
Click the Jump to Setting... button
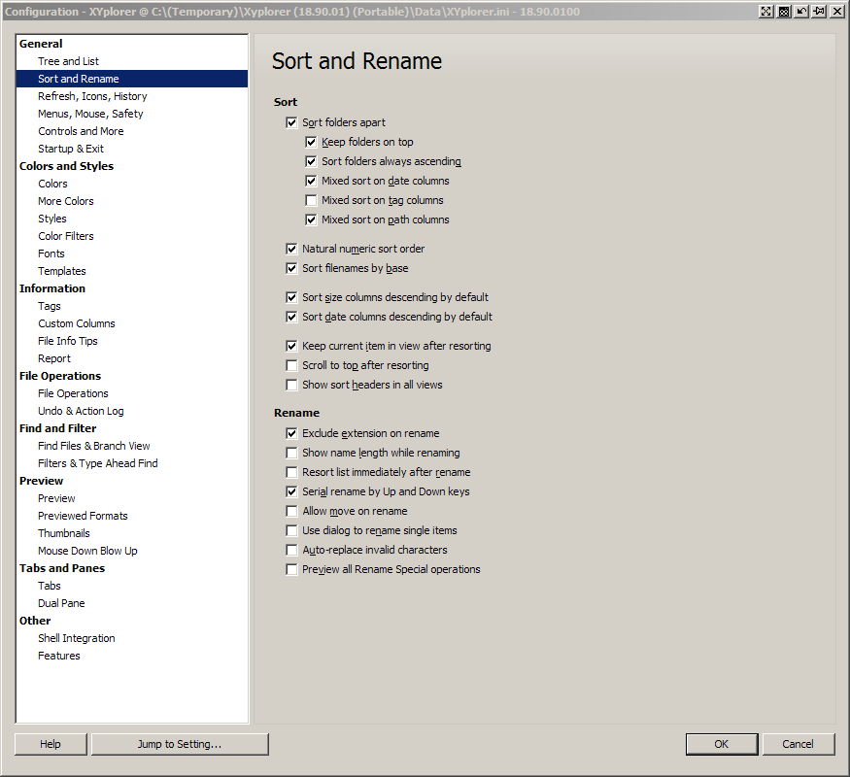point(180,744)
